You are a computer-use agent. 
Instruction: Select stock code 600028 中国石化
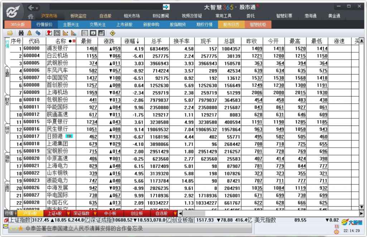pos(32,202)
